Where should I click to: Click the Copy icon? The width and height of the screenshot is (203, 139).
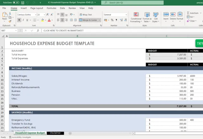[10, 17]
